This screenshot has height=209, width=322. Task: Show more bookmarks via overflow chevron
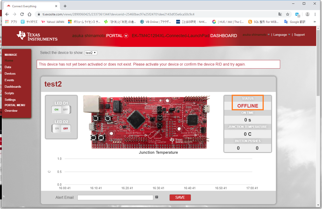(315, 22)
